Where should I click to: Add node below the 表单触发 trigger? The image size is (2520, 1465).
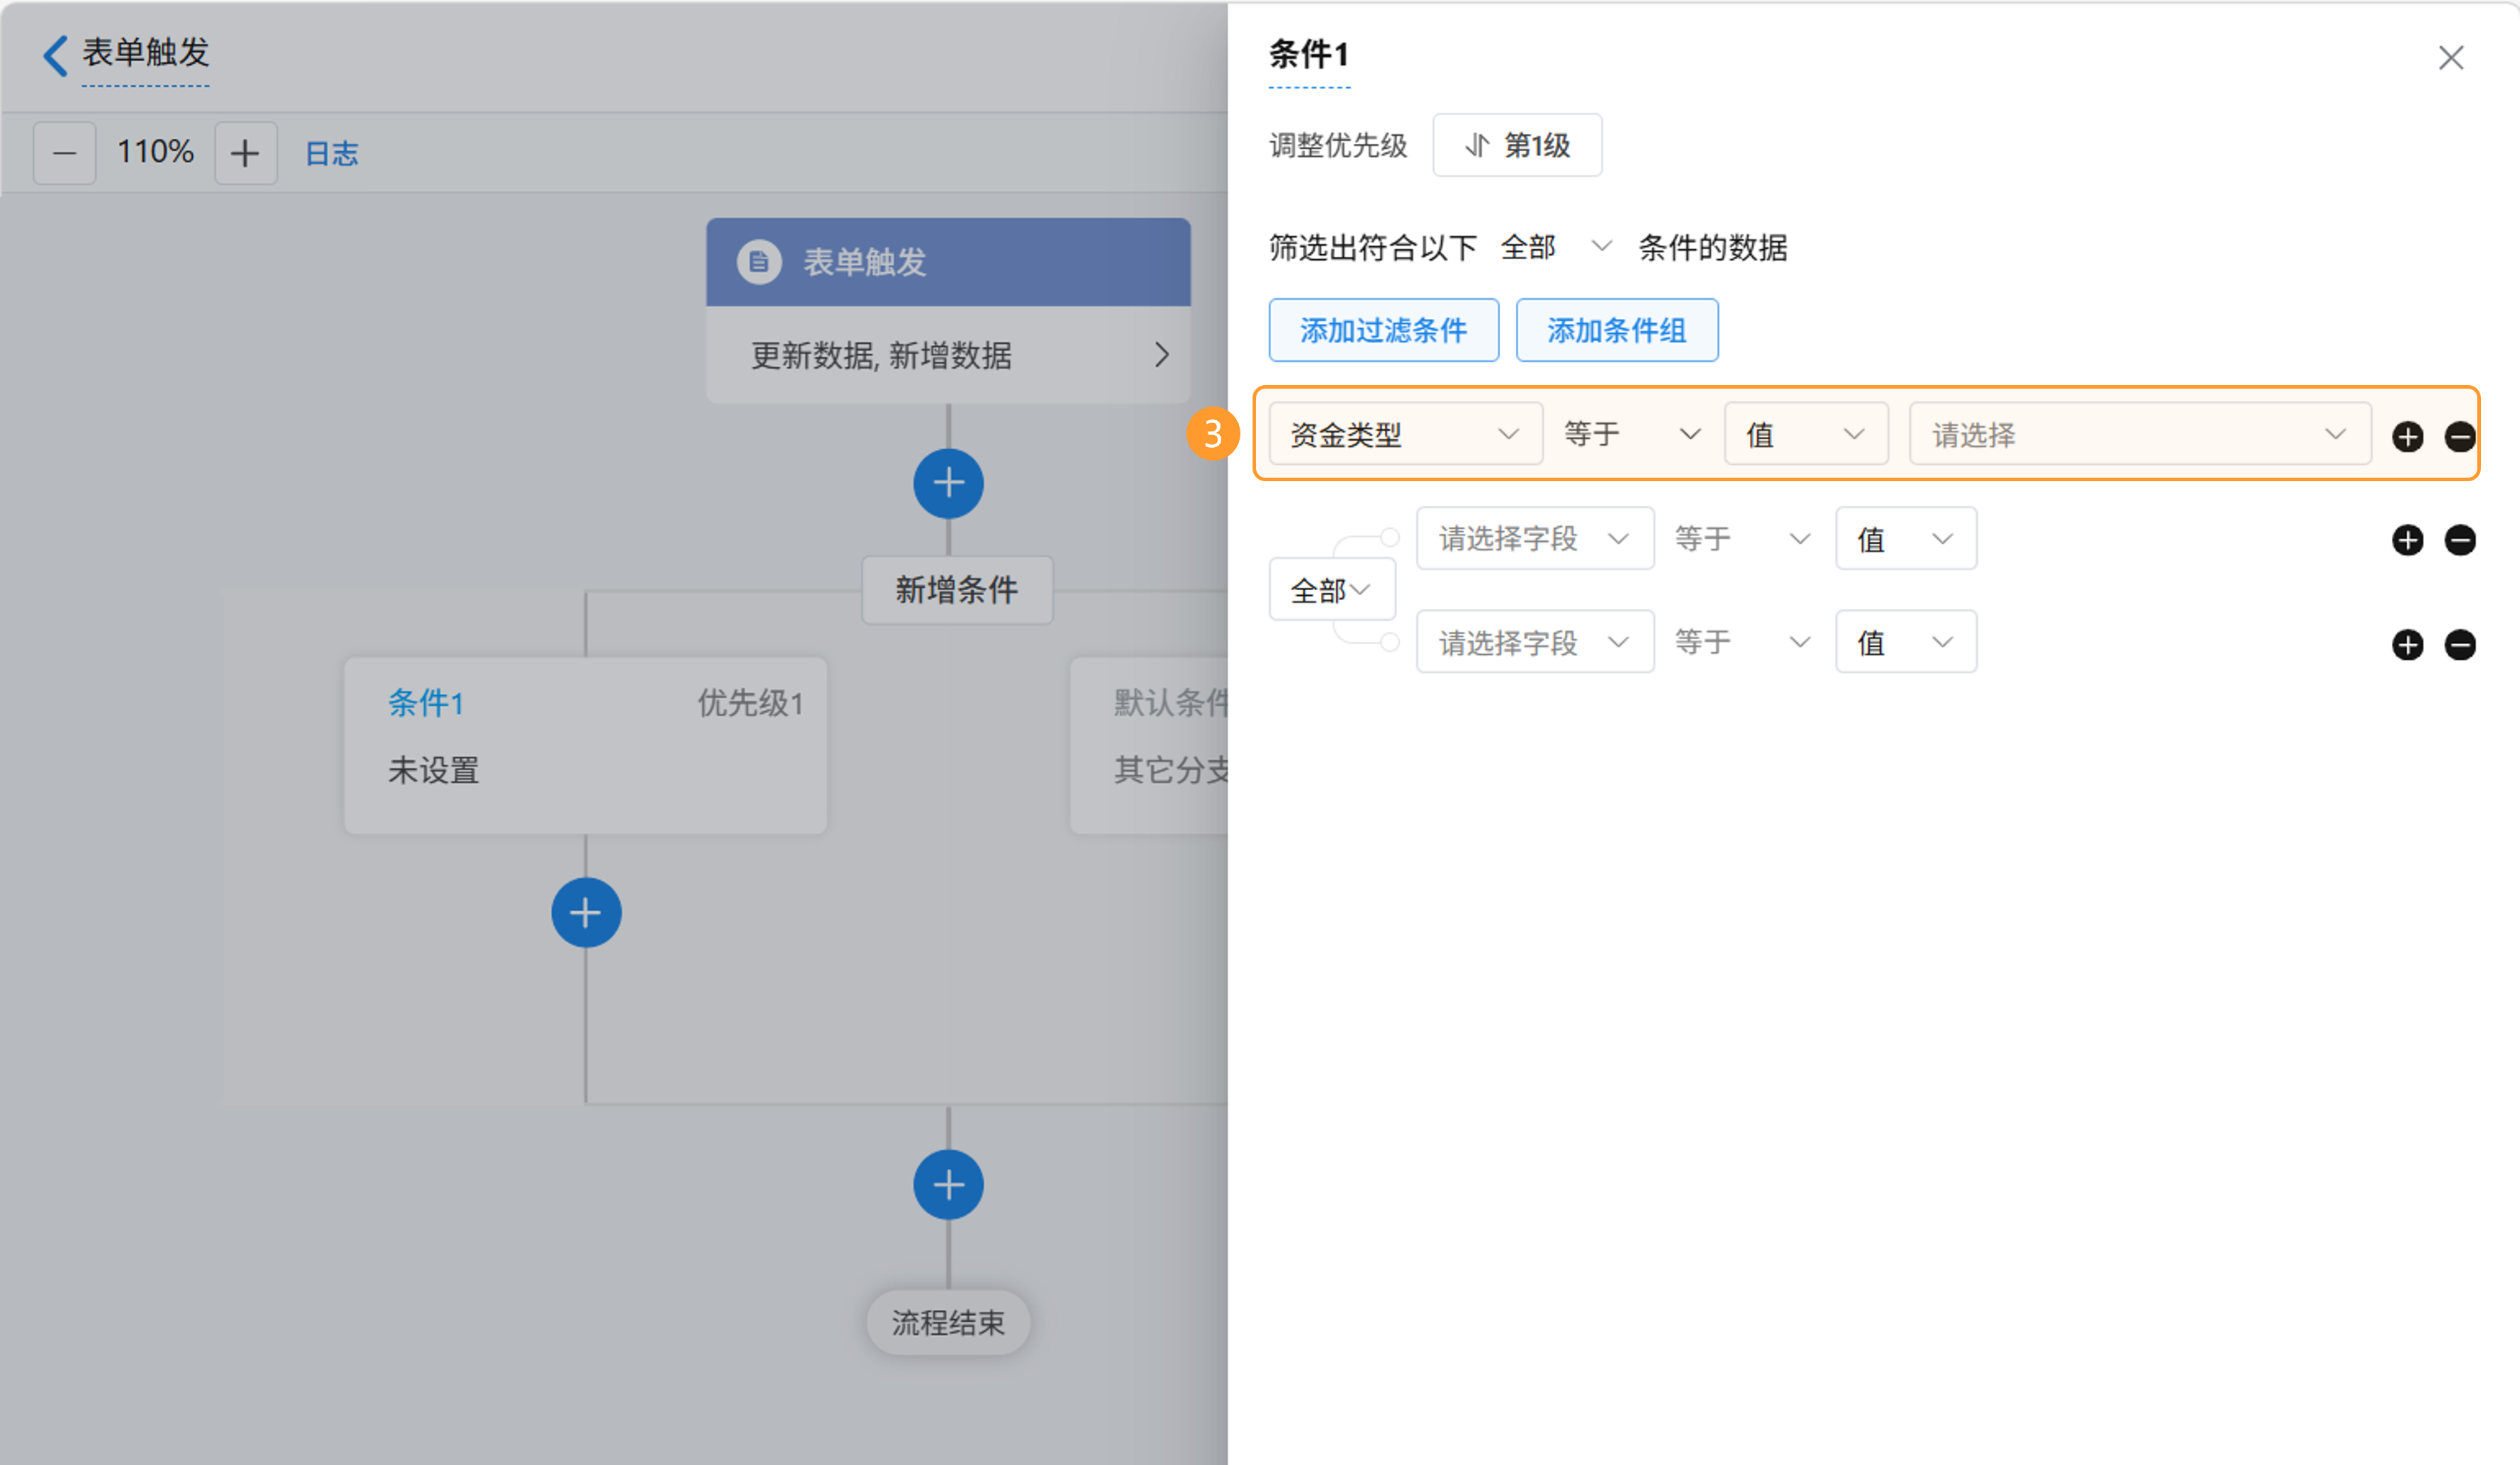coord(947,484)
